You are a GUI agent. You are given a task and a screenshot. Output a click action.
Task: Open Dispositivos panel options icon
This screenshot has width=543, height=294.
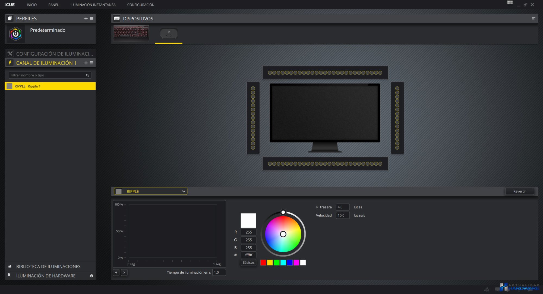coord(533,19)
